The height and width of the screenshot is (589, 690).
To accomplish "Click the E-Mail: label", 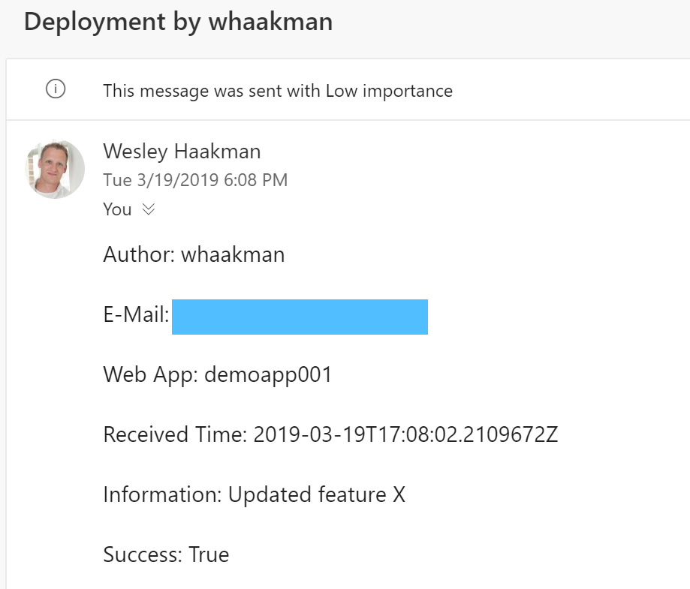I will pos(137,315).
